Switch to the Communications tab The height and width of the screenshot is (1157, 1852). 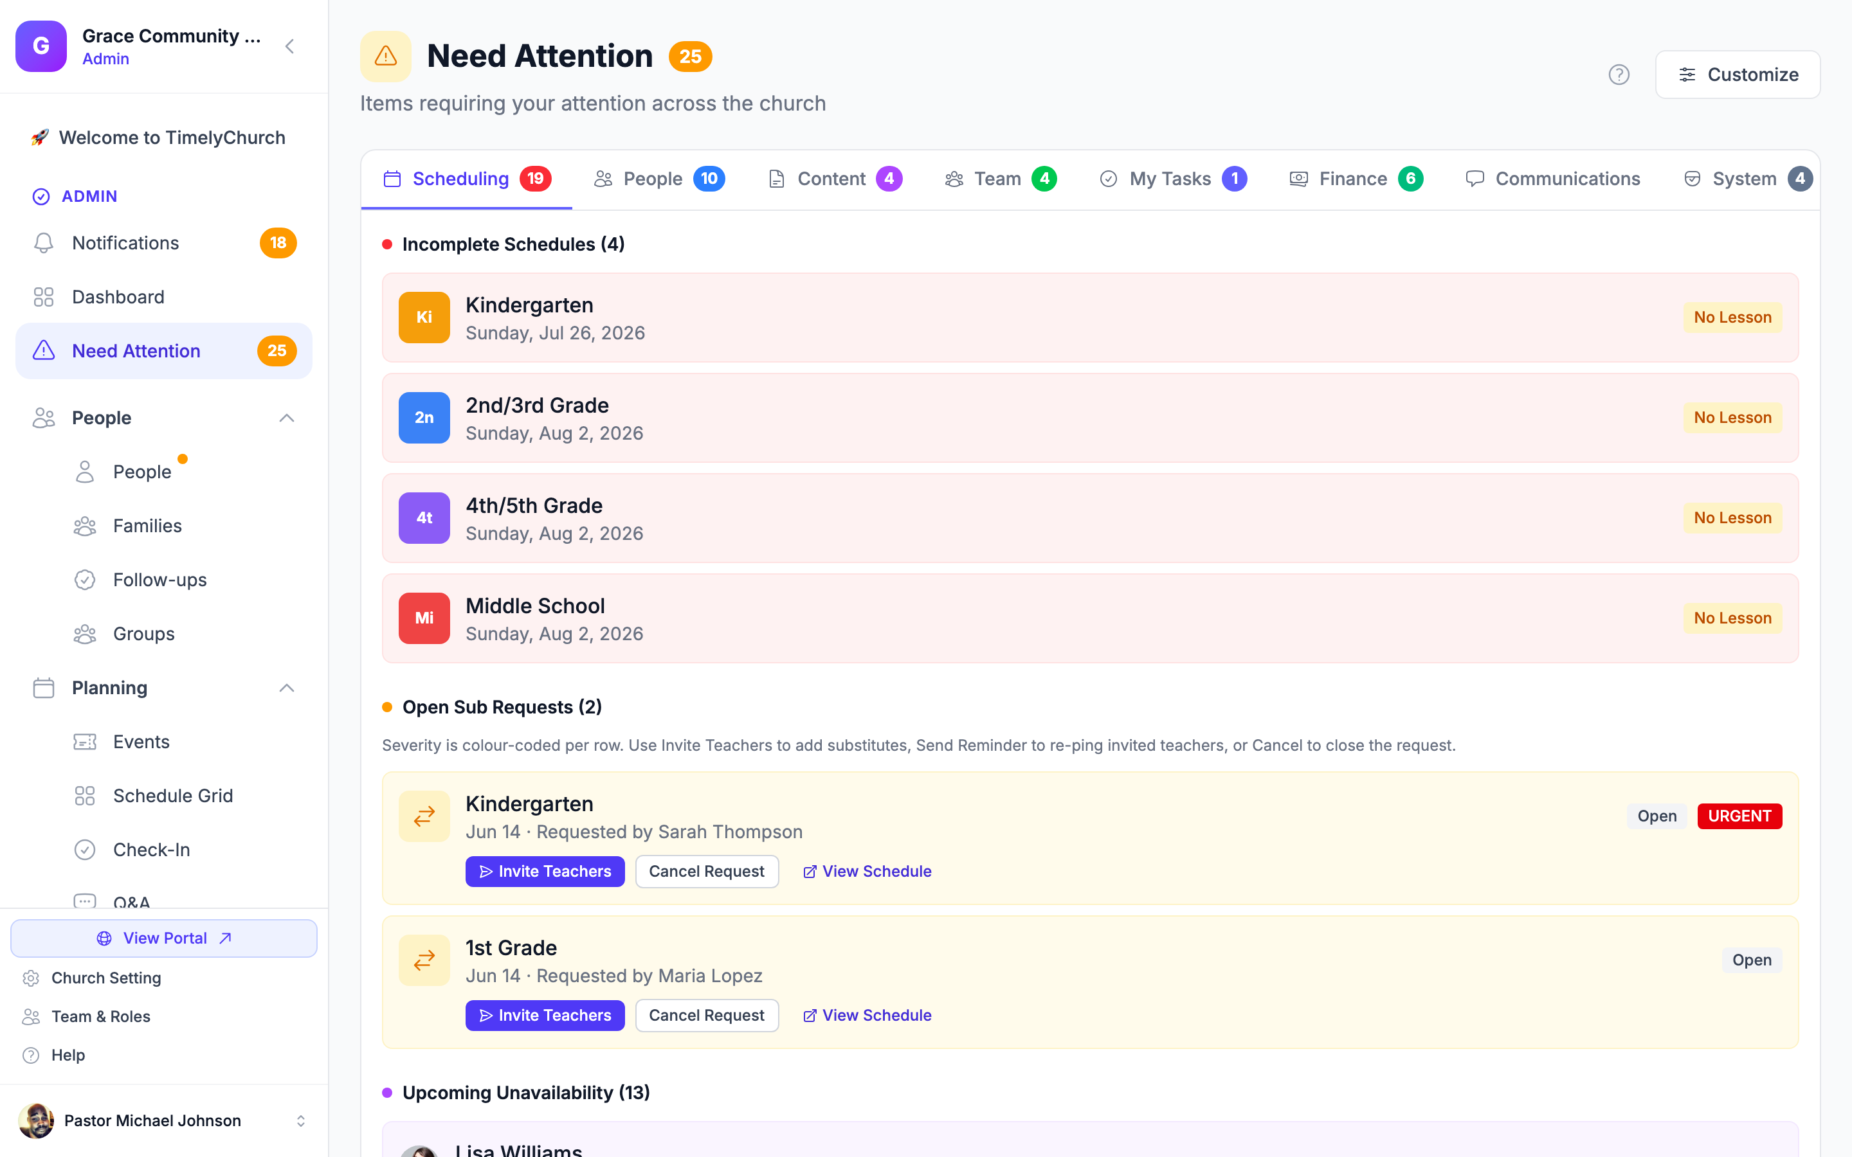[x=1553, y=178]
